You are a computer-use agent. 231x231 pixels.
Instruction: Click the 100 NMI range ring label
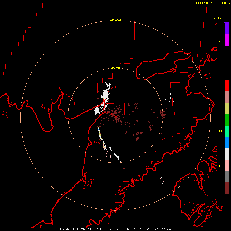pos(115,20)
